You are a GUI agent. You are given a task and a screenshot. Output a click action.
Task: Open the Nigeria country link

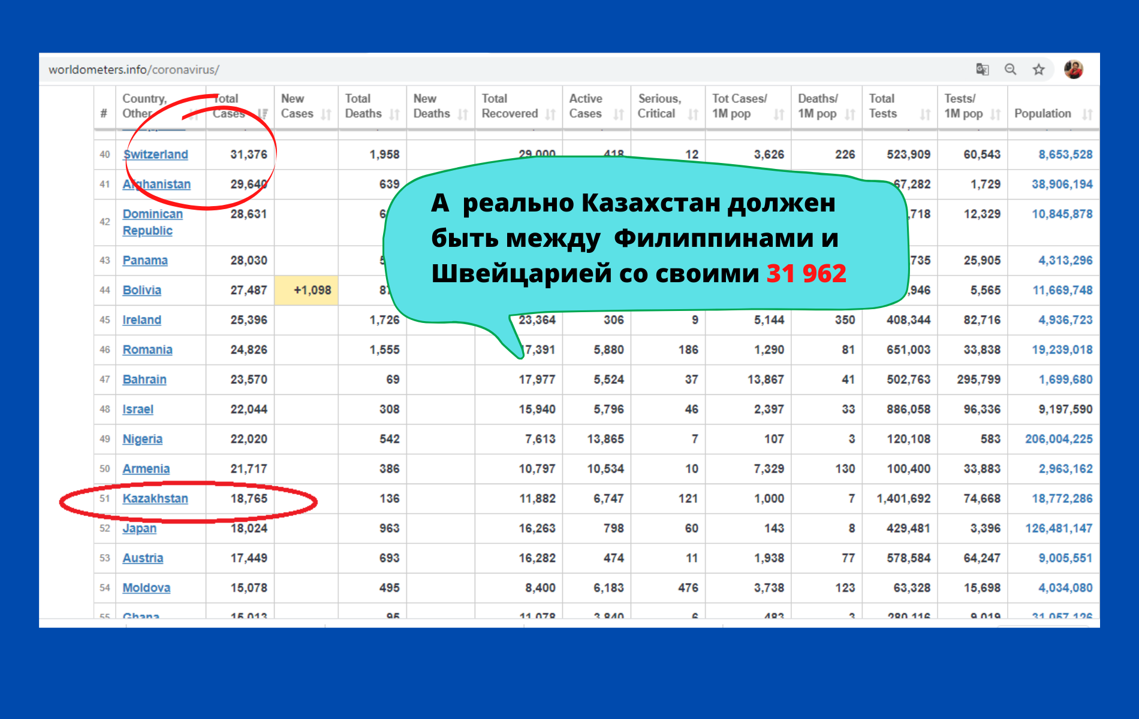(142, 439)
